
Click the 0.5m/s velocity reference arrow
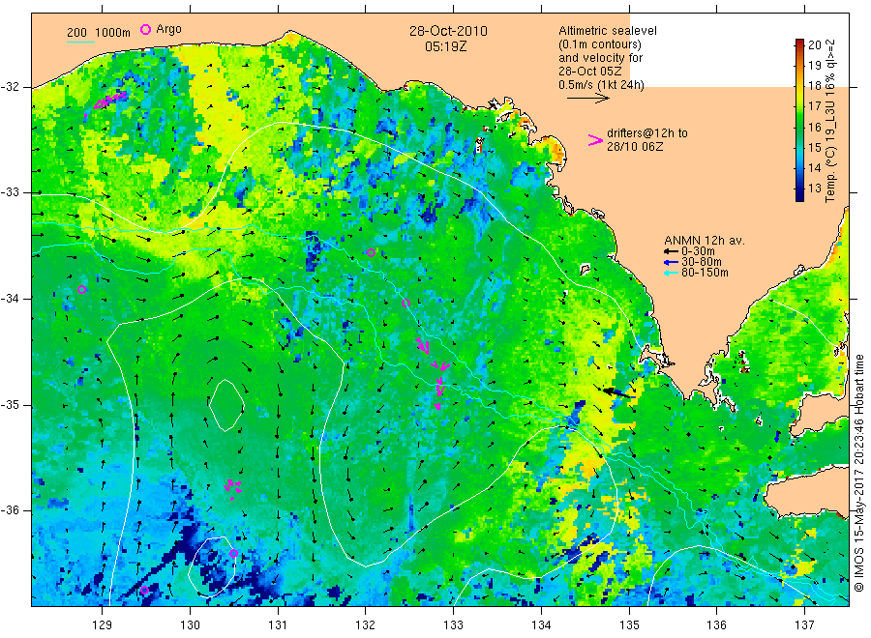(588, 98)
